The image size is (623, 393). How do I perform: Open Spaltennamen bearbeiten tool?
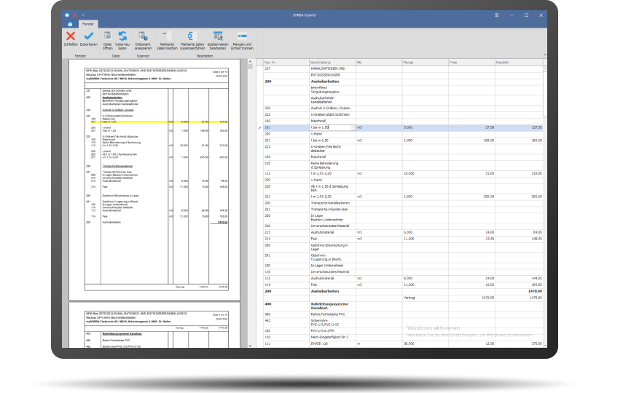218,36
